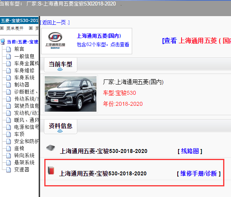Click the computer icon at tree root

3,42
